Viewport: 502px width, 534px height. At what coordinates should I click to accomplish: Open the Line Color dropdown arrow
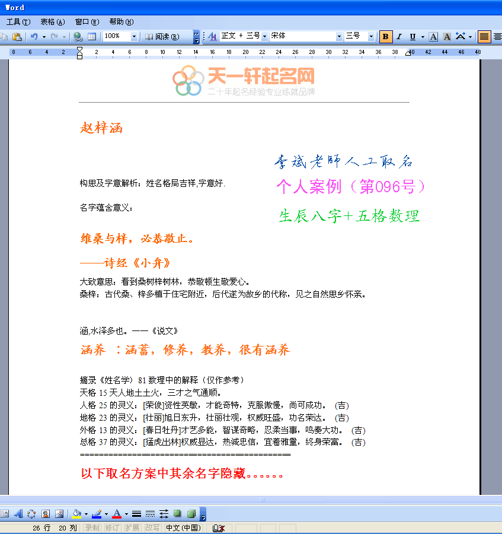tap(106, 514)
